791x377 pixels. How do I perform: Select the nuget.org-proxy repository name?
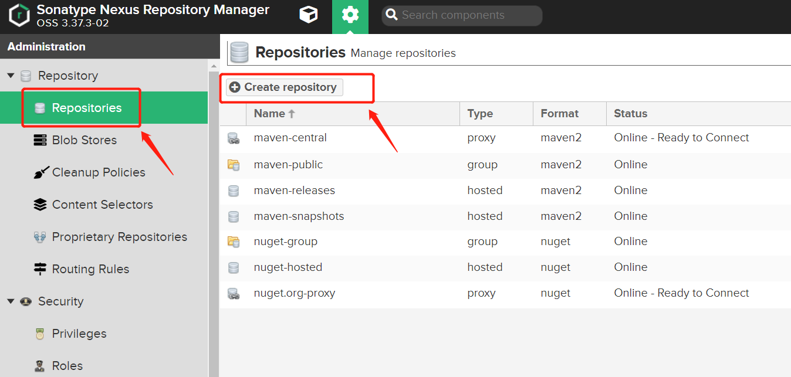pos(295,293)
